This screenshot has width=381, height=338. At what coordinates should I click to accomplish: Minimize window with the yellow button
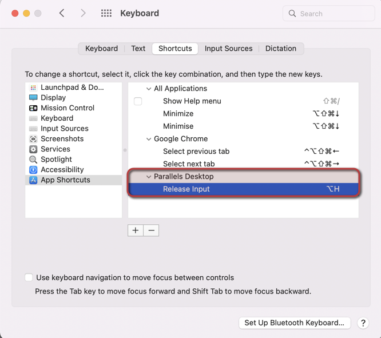pyautogui.click(x=26, y=13)
